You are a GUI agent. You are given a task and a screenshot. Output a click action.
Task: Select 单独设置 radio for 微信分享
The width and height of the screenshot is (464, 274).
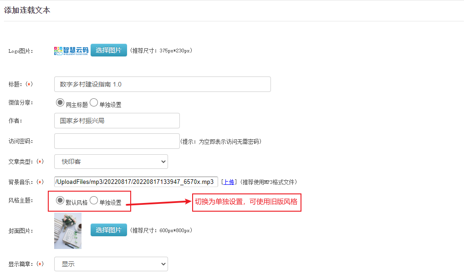click(x=94, y=103)
